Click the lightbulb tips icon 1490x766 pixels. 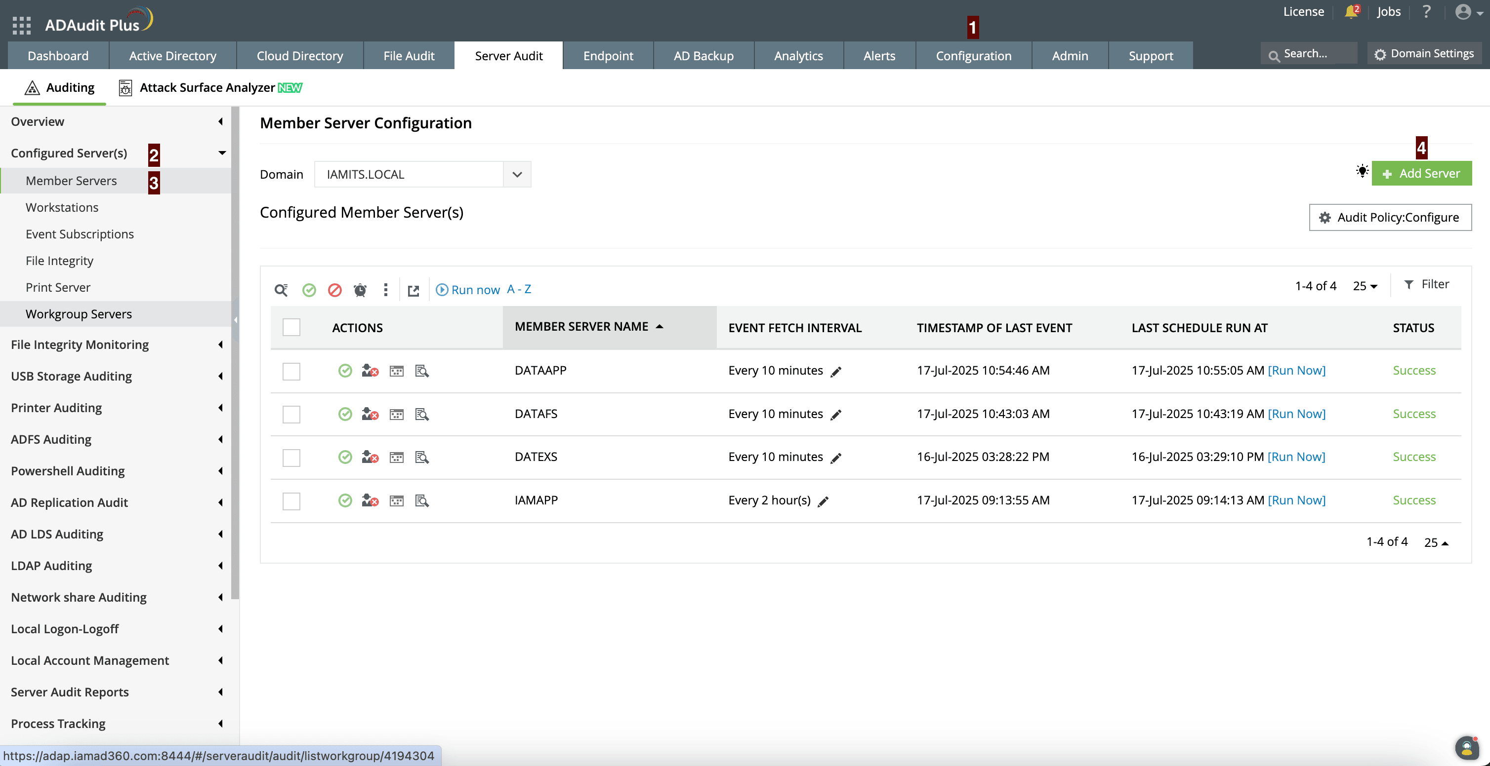click(1362, 172)
